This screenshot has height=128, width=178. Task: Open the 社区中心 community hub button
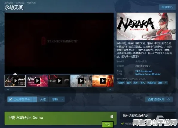click(x=167, y=7)
